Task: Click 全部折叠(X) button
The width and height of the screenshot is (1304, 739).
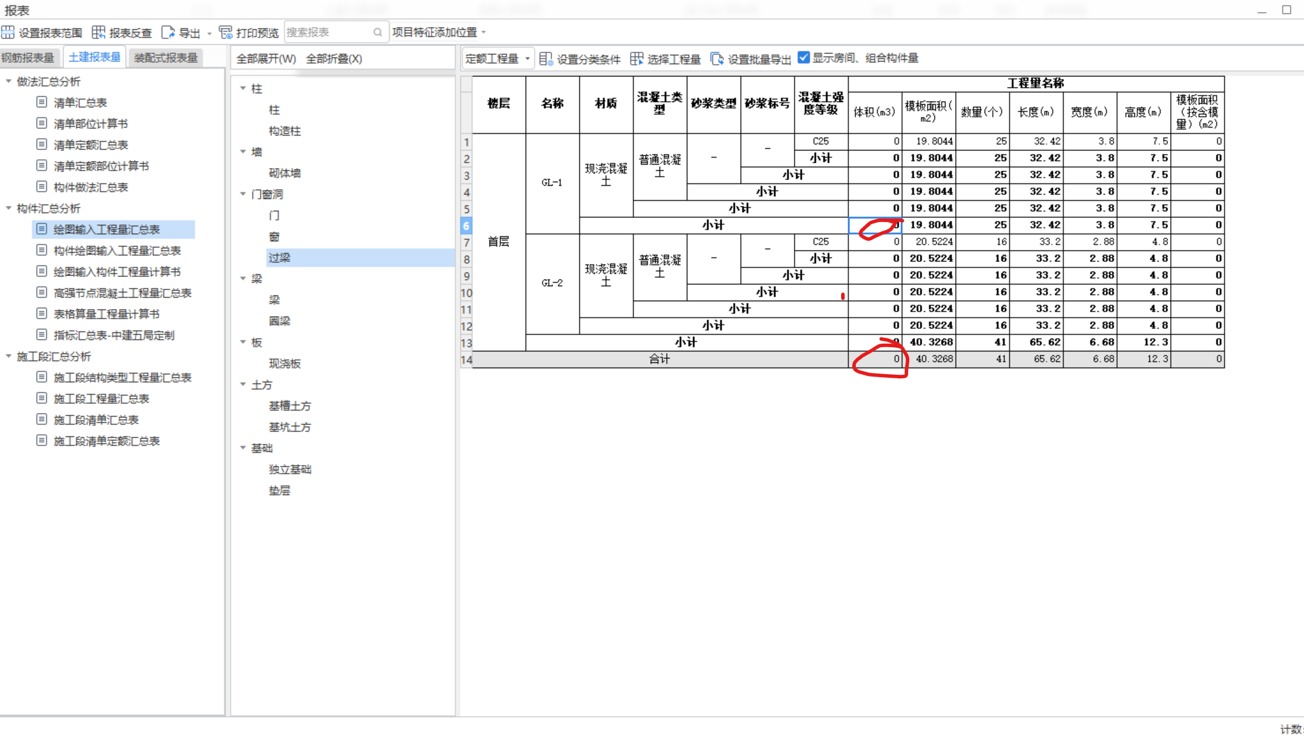Action: click(x=334, y=59)
